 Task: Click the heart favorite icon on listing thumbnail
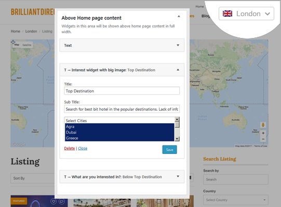(53, 201)
